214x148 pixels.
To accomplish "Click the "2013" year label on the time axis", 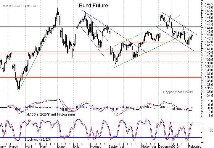I will point(175,147).
